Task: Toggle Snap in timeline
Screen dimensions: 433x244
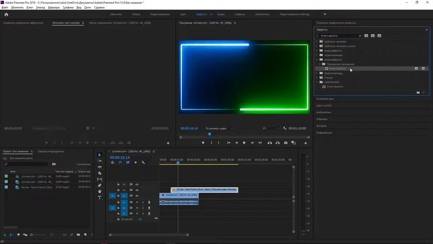Action: [120, 163]
